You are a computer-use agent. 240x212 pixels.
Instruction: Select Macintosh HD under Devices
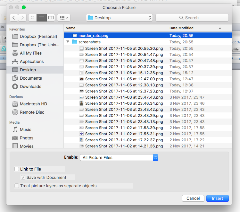(x=33, y=104)
